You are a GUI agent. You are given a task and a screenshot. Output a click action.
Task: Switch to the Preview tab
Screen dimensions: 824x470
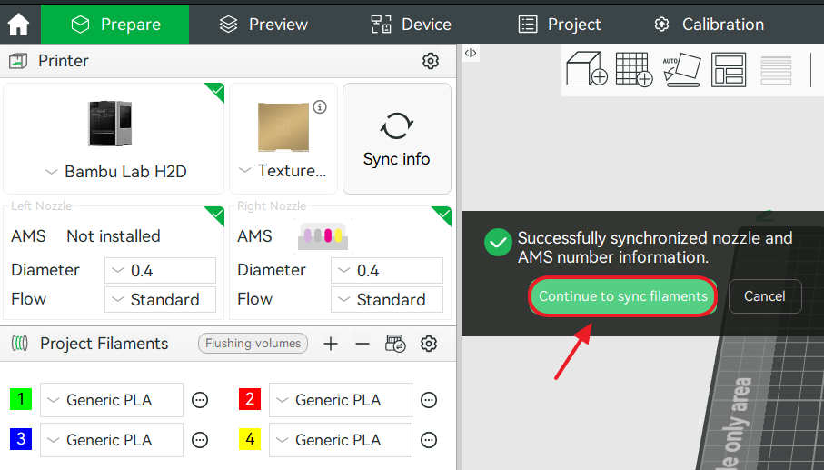(x=264, y=25)
